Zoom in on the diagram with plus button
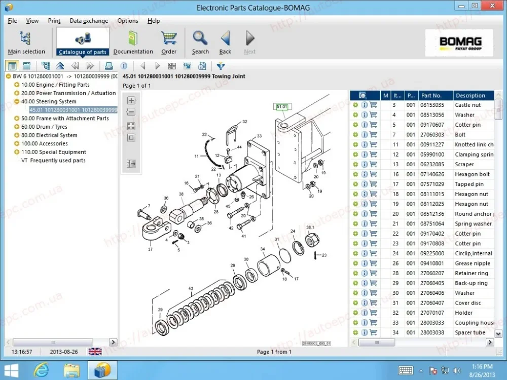 [x=131, y=100]
